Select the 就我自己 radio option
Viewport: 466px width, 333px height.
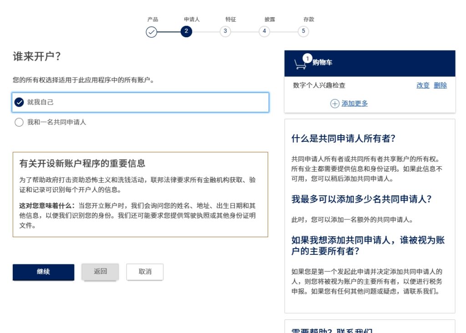(x=140, y=102)
